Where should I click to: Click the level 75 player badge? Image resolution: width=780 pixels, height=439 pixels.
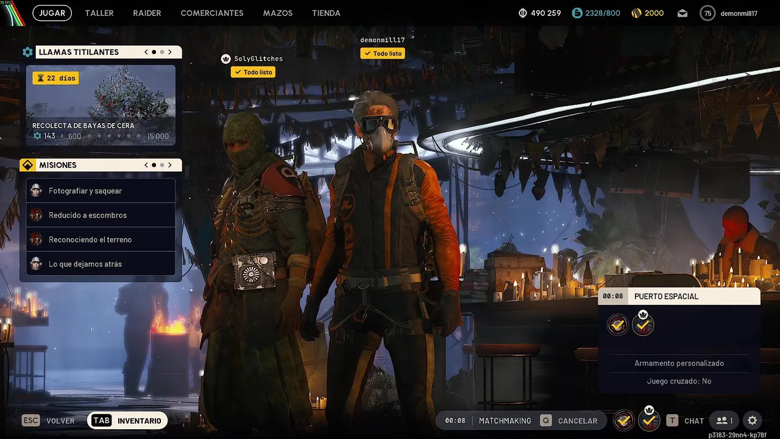pos(707,13)
